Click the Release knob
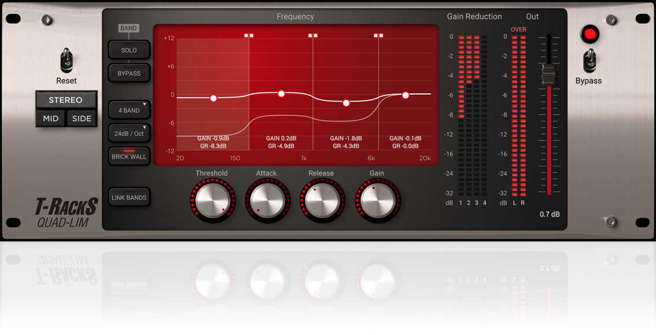Image resolution: width=656 pixels, height=335 pixels. tap(322, 200)
